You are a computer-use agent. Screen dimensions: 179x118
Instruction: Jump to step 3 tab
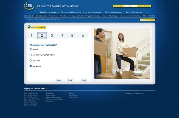52,36
